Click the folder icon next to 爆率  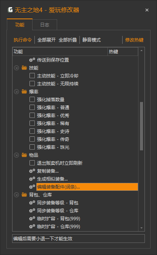point(24,91)
